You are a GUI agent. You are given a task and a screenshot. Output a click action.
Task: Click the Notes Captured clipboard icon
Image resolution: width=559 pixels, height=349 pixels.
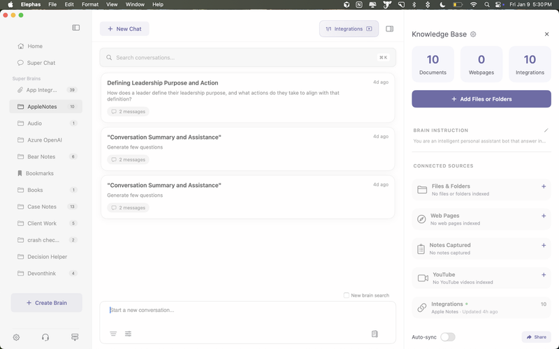[421, 249]
